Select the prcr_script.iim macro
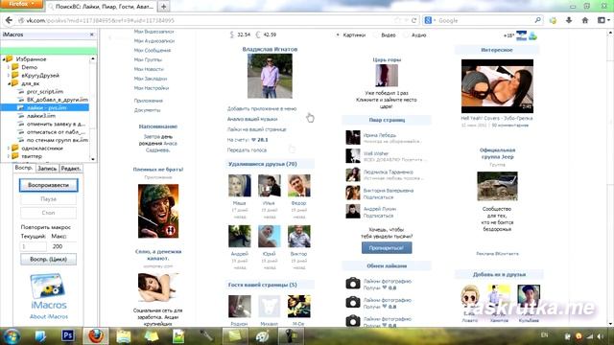The image size is (614, 345). click(x=45, y=92)
